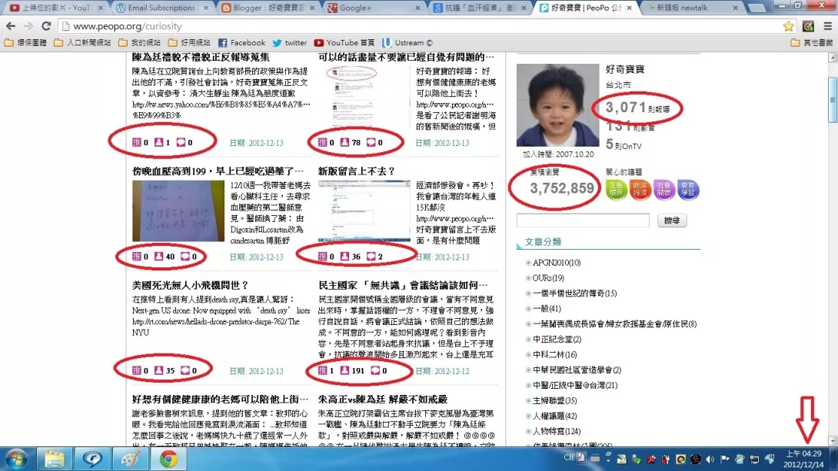This screenshot has width=838, height=471.
Task: Click recommend icon showing 1 on 民主國家 article
Action: (x=322, y=370)
